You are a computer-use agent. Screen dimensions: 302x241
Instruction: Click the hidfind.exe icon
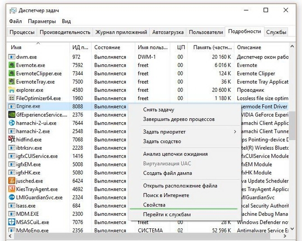12,139
